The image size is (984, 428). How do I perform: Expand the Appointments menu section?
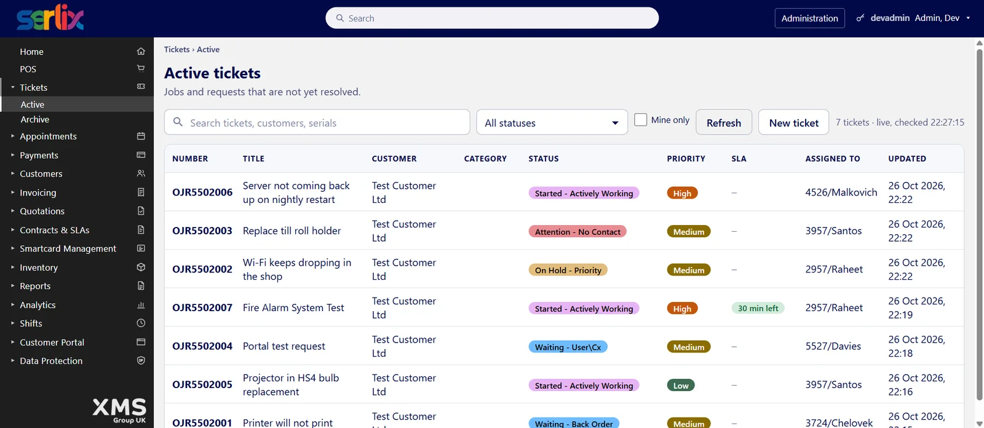coord(12,136)
